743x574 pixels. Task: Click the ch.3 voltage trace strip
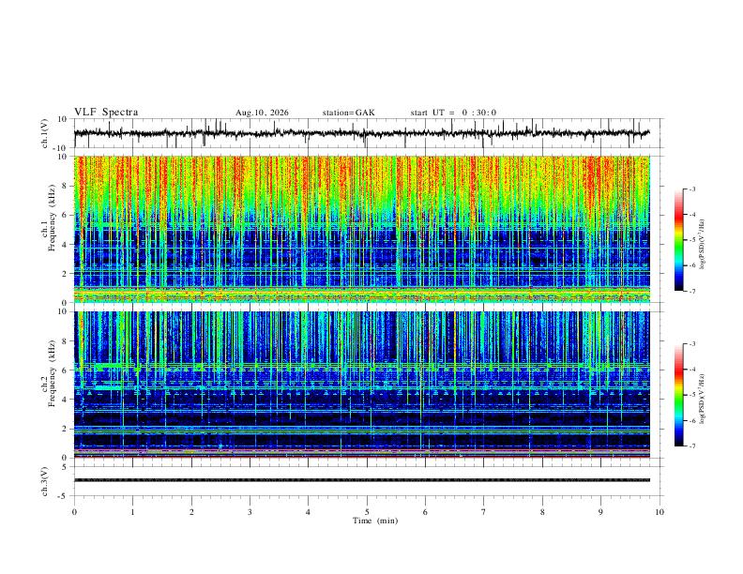point(361,480)
